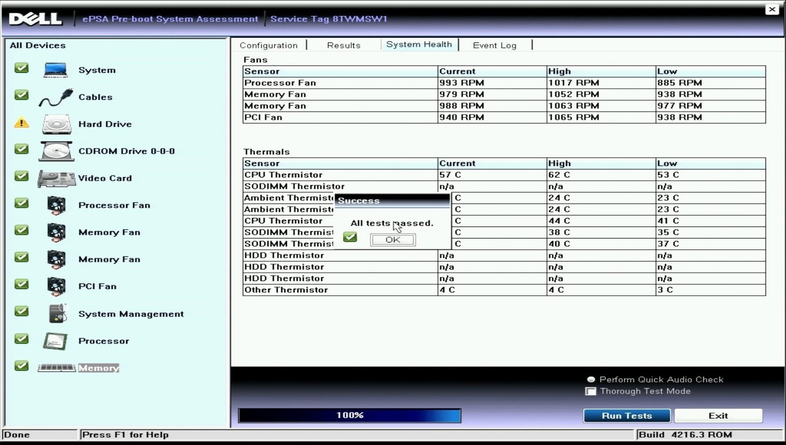Select the System Management label
Image resolution: width=786 pixels, height=445 pixels.
pyautogui.click(x=131, y=314)
